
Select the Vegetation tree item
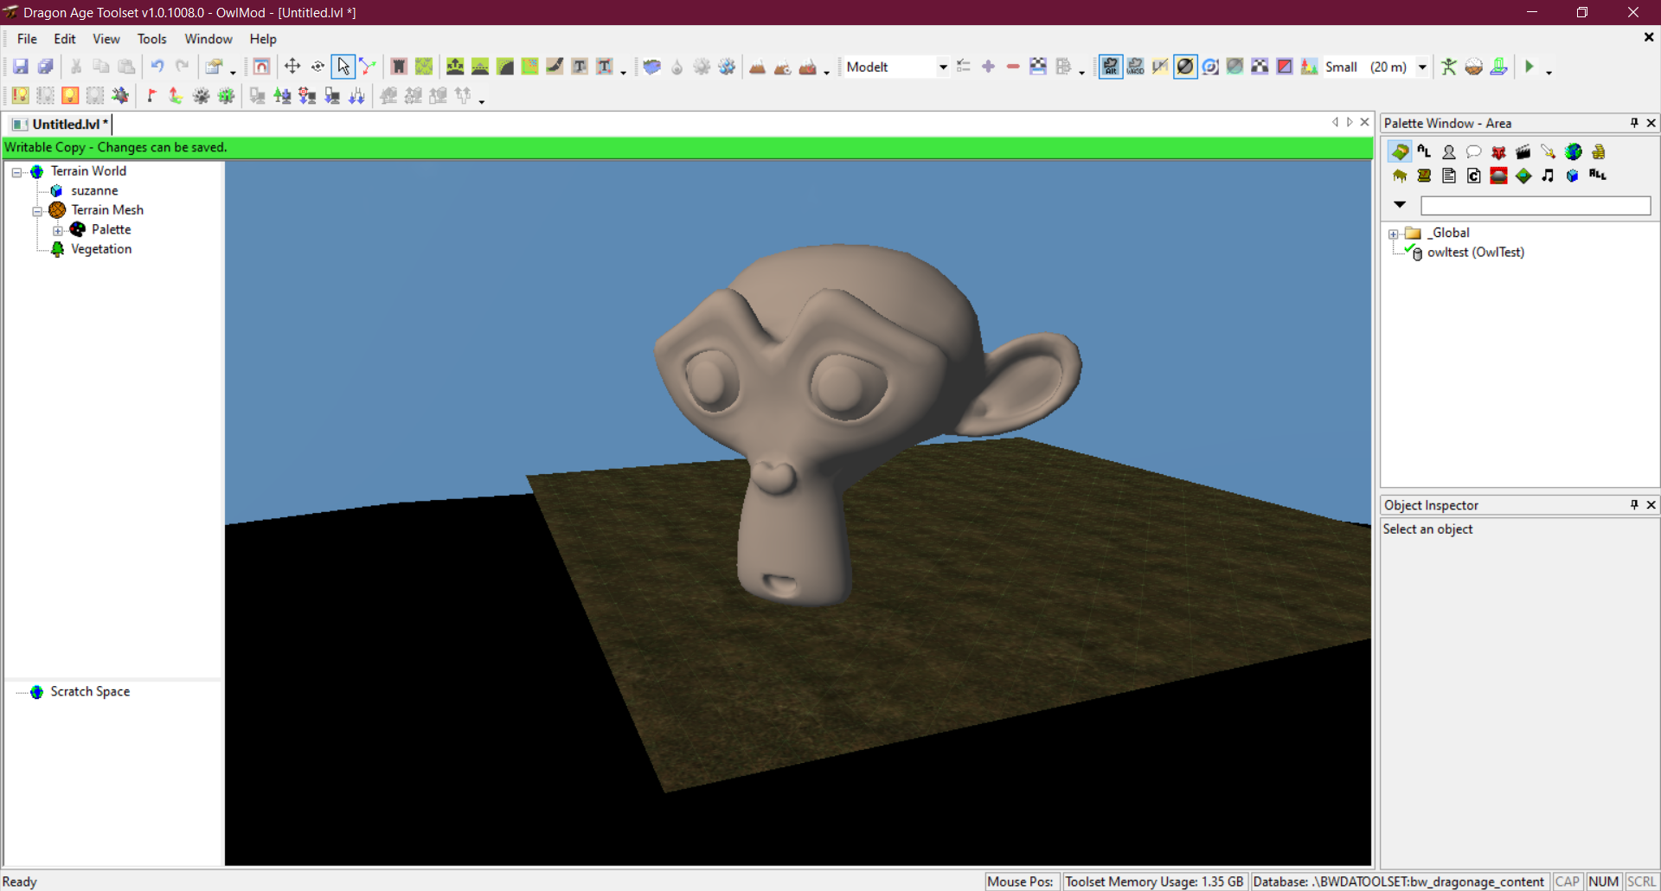101,249
